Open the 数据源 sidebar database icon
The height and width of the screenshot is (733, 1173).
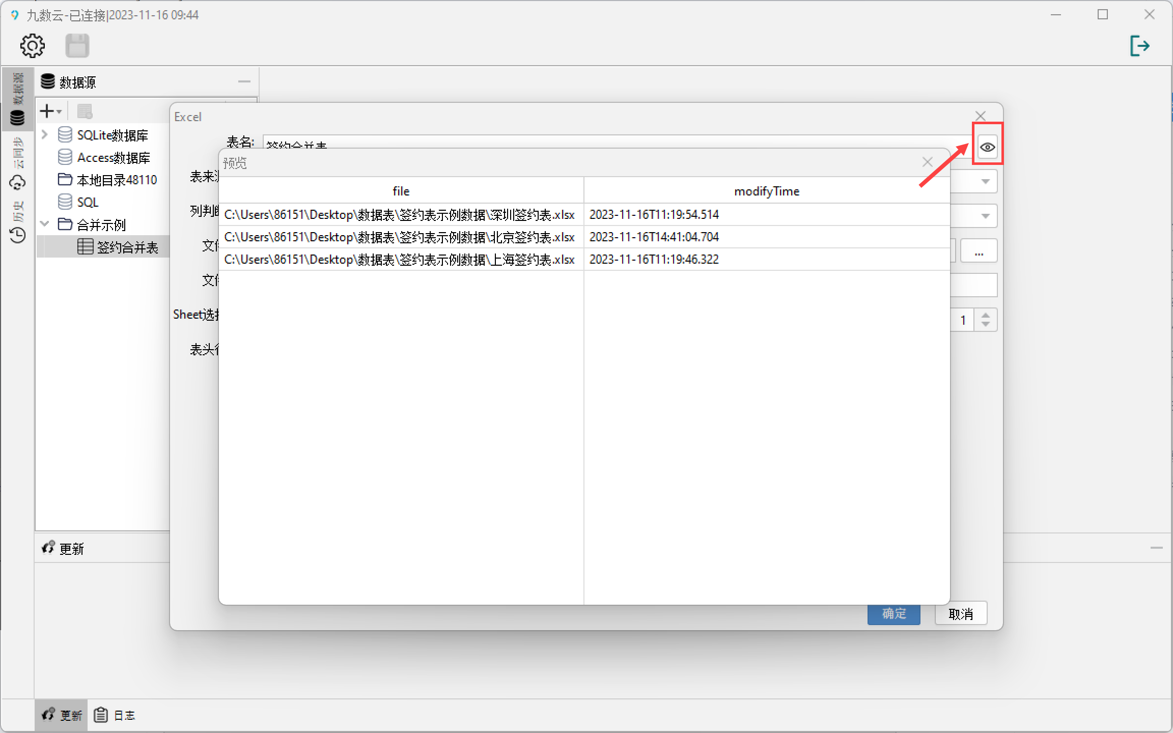(x=18, y=117)
